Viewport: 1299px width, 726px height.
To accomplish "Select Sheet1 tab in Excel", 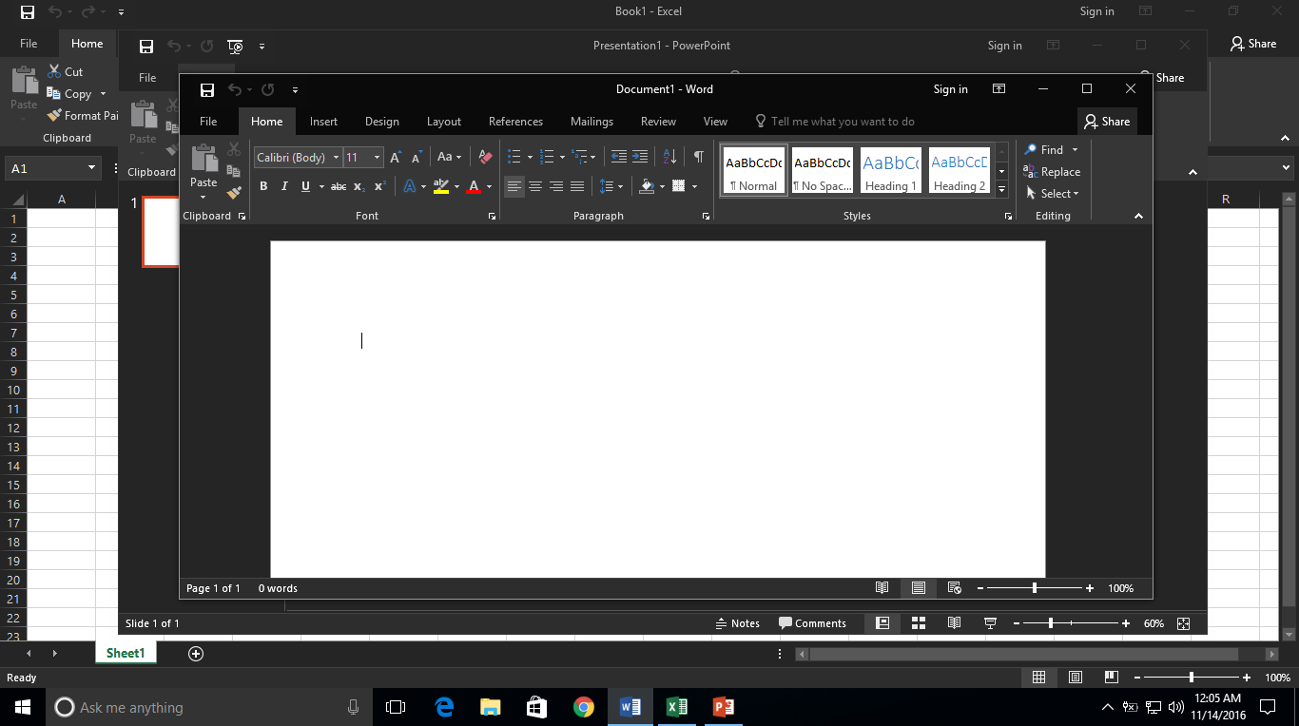I will 126,654.
